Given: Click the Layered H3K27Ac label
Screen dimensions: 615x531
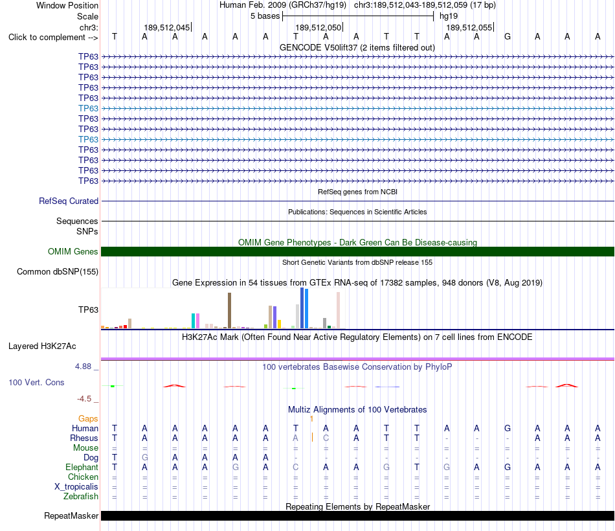Looking at the screenshot, I should [42, 346].
